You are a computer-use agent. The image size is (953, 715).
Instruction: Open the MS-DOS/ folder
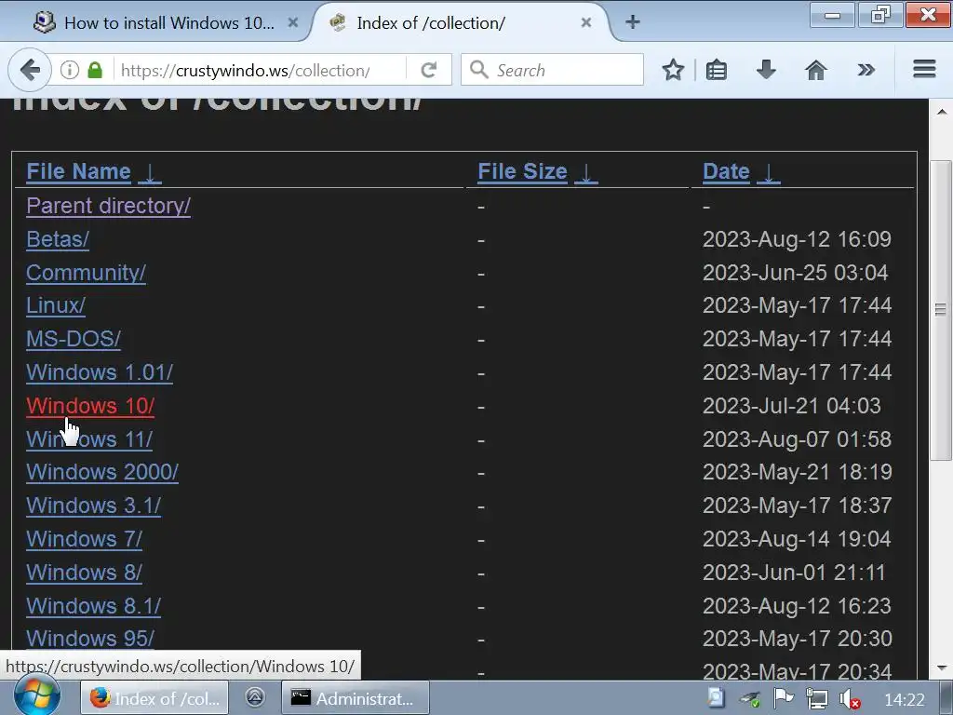click(x=74, y=339)
